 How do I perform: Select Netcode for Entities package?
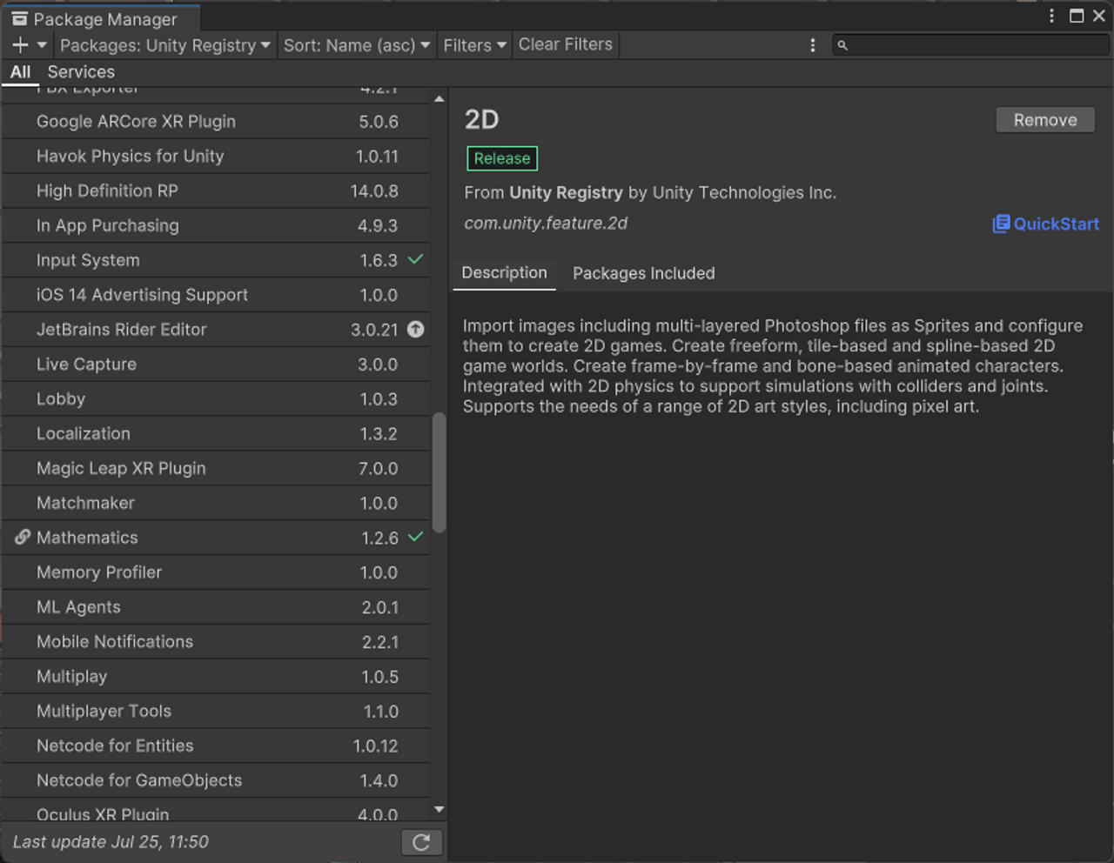coord(216,746)
